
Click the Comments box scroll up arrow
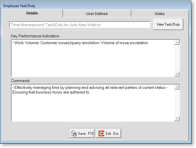tap(177, 87)
